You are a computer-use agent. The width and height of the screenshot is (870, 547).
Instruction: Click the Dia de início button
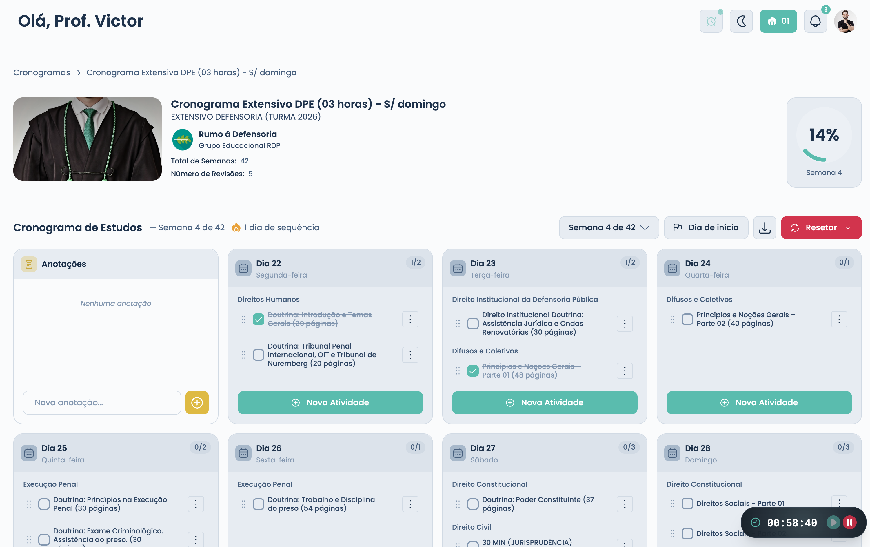click(x=706, y=228)
